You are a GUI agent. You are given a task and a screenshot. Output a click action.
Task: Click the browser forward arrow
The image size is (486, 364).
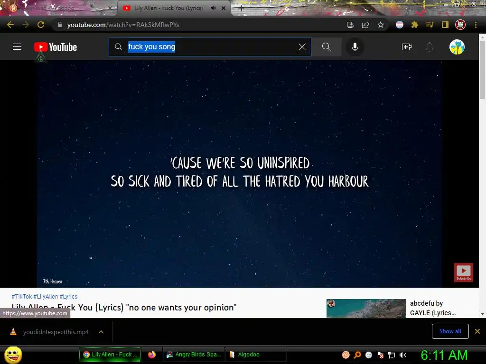click(26, 25)
